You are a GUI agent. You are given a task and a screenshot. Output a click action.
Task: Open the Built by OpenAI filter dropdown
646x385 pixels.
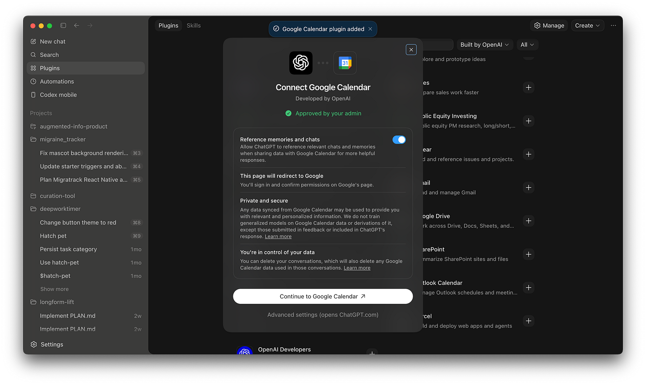(x=484, y=45)
